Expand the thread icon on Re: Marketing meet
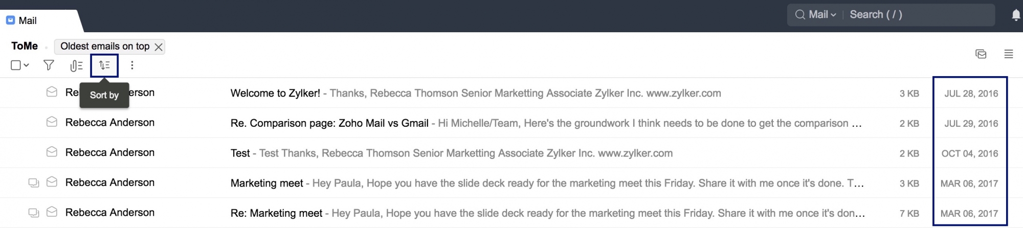 click(34, 213)
